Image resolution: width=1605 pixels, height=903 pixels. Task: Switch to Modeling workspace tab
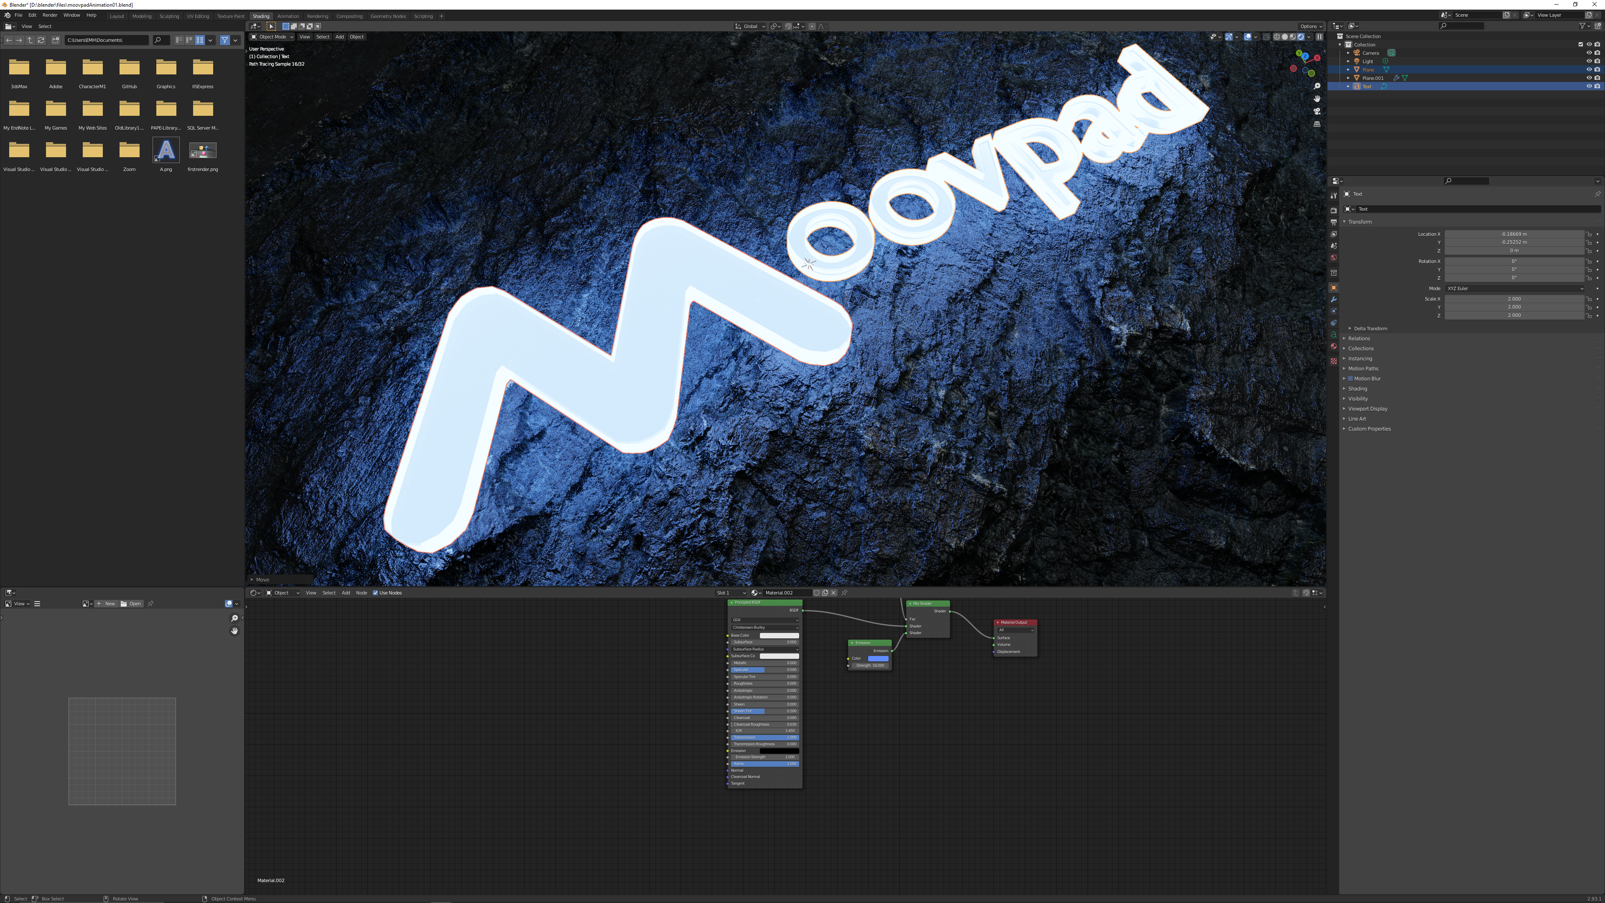pos(141,16)
